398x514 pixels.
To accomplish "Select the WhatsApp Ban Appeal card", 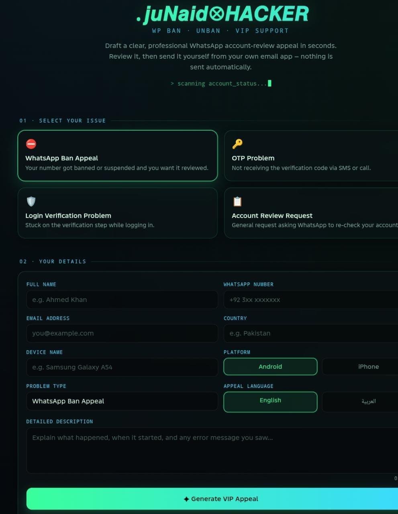I will (x=118, y=155).
